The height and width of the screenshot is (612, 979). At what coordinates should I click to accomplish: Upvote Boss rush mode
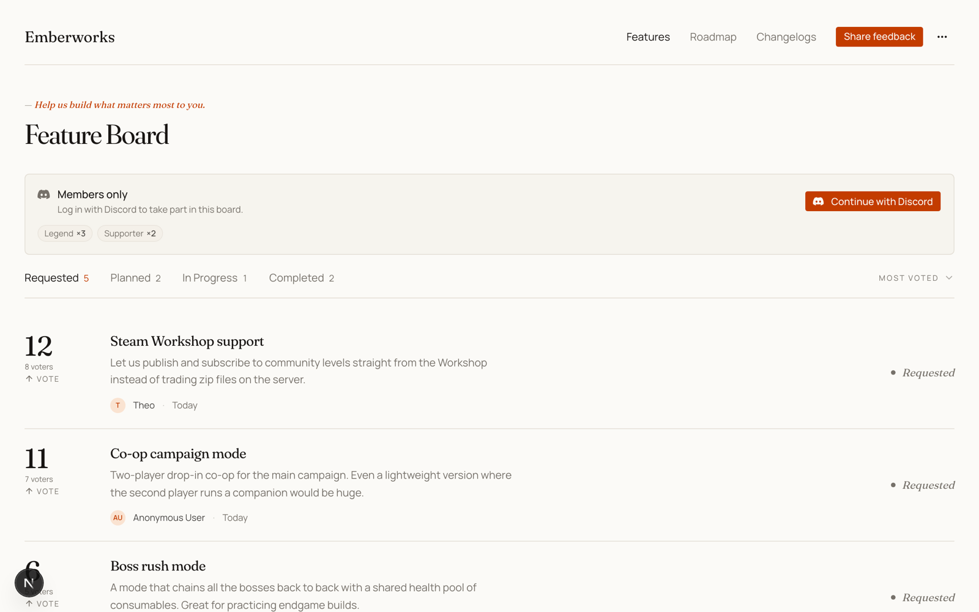click(x=42, y=603)
